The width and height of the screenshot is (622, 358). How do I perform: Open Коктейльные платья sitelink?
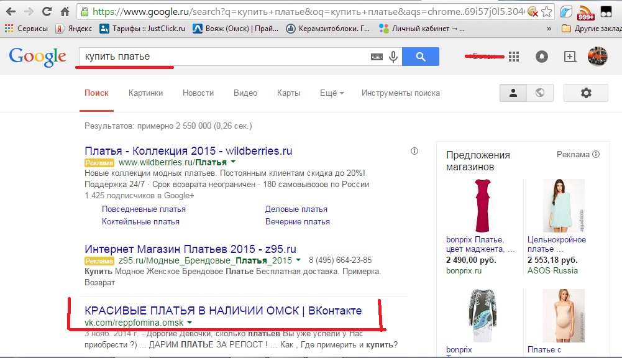(140, 221)
